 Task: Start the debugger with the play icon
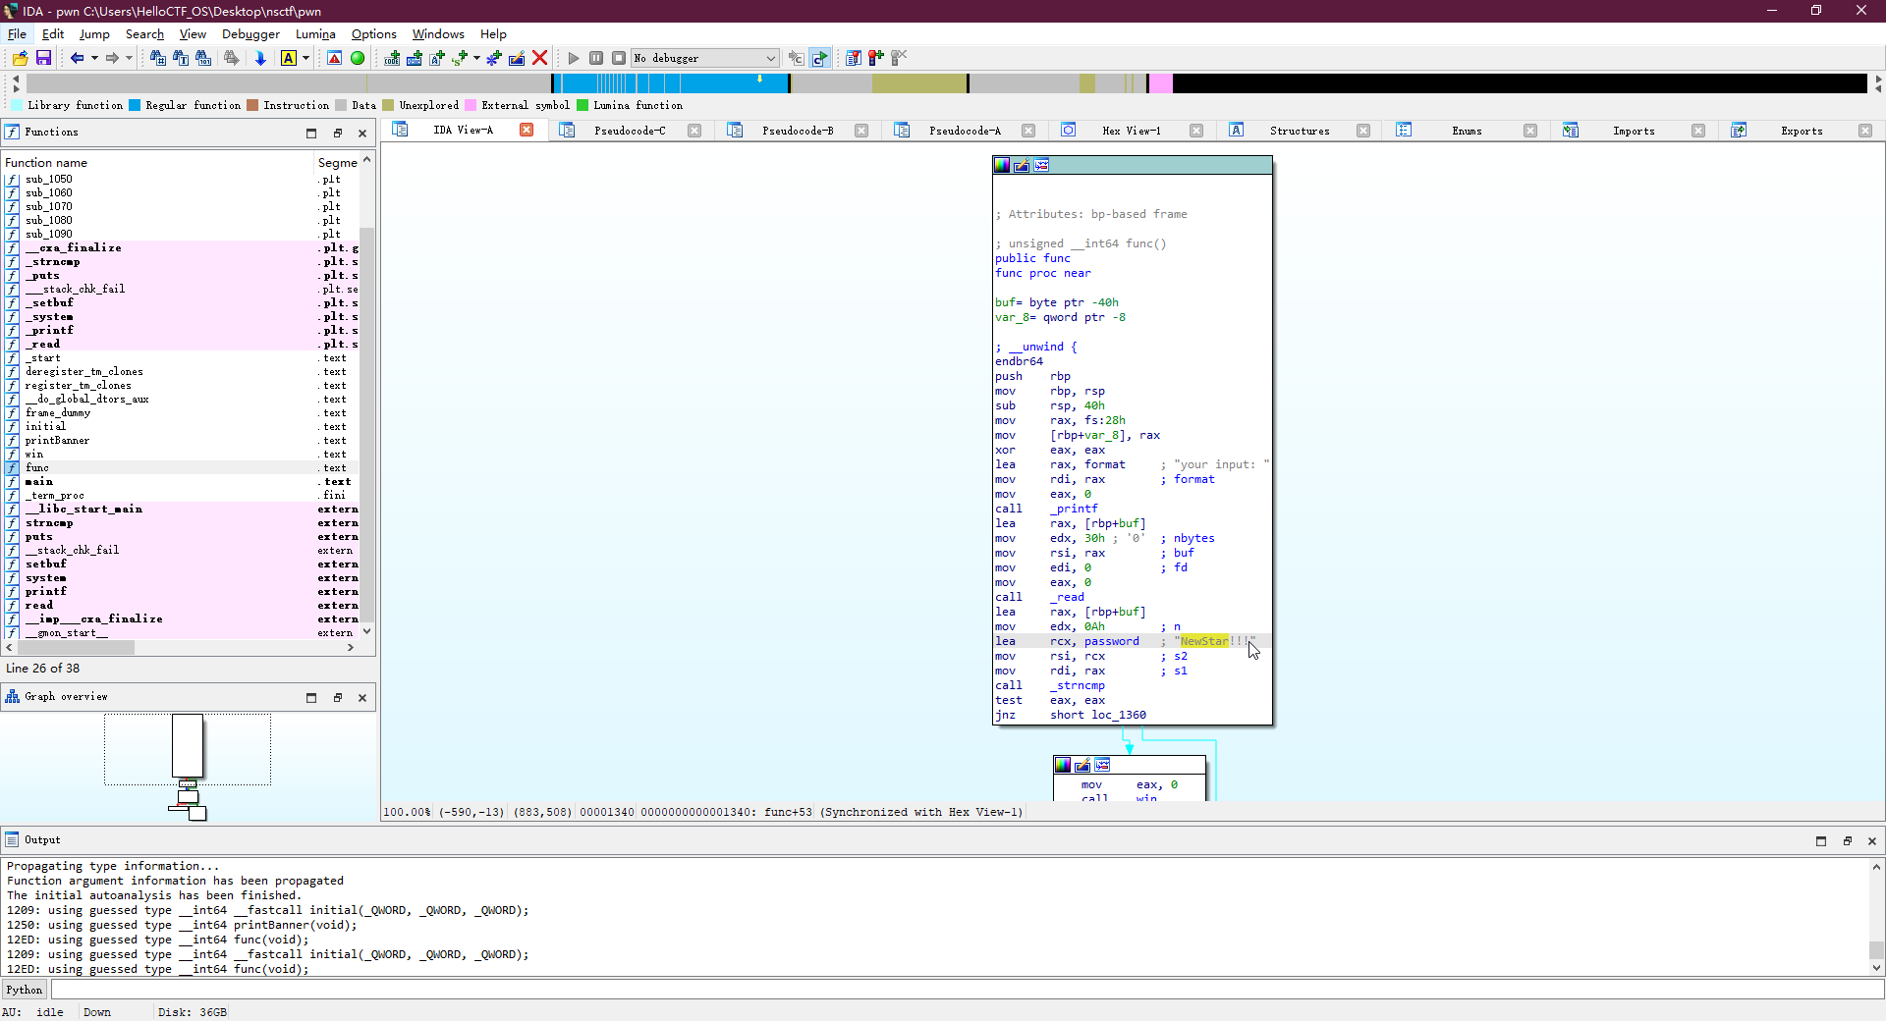coord(574,59)
